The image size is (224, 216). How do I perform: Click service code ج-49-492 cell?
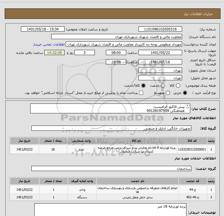(193, 197)
